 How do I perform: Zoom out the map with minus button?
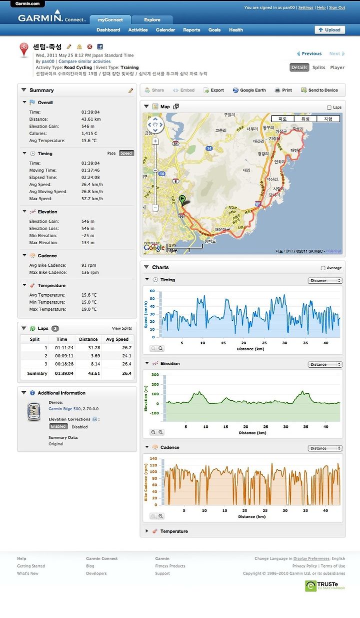[x=155, y=207]
